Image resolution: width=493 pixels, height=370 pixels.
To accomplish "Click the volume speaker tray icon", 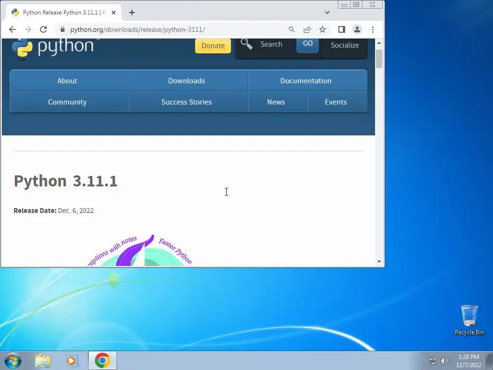I will pyautogui.click(x=444, y=361).
